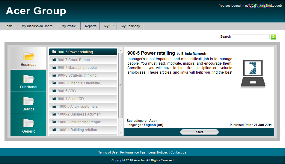
Task: Click the green search magnifier button
Action: (273, 37)
